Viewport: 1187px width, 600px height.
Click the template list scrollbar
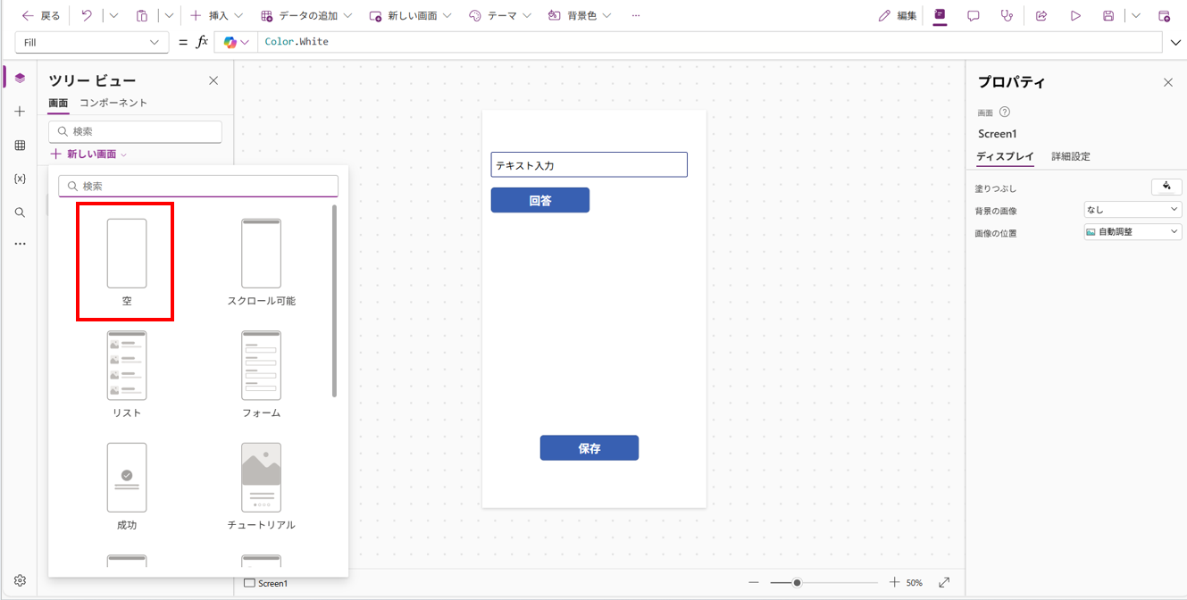[335, 301]
